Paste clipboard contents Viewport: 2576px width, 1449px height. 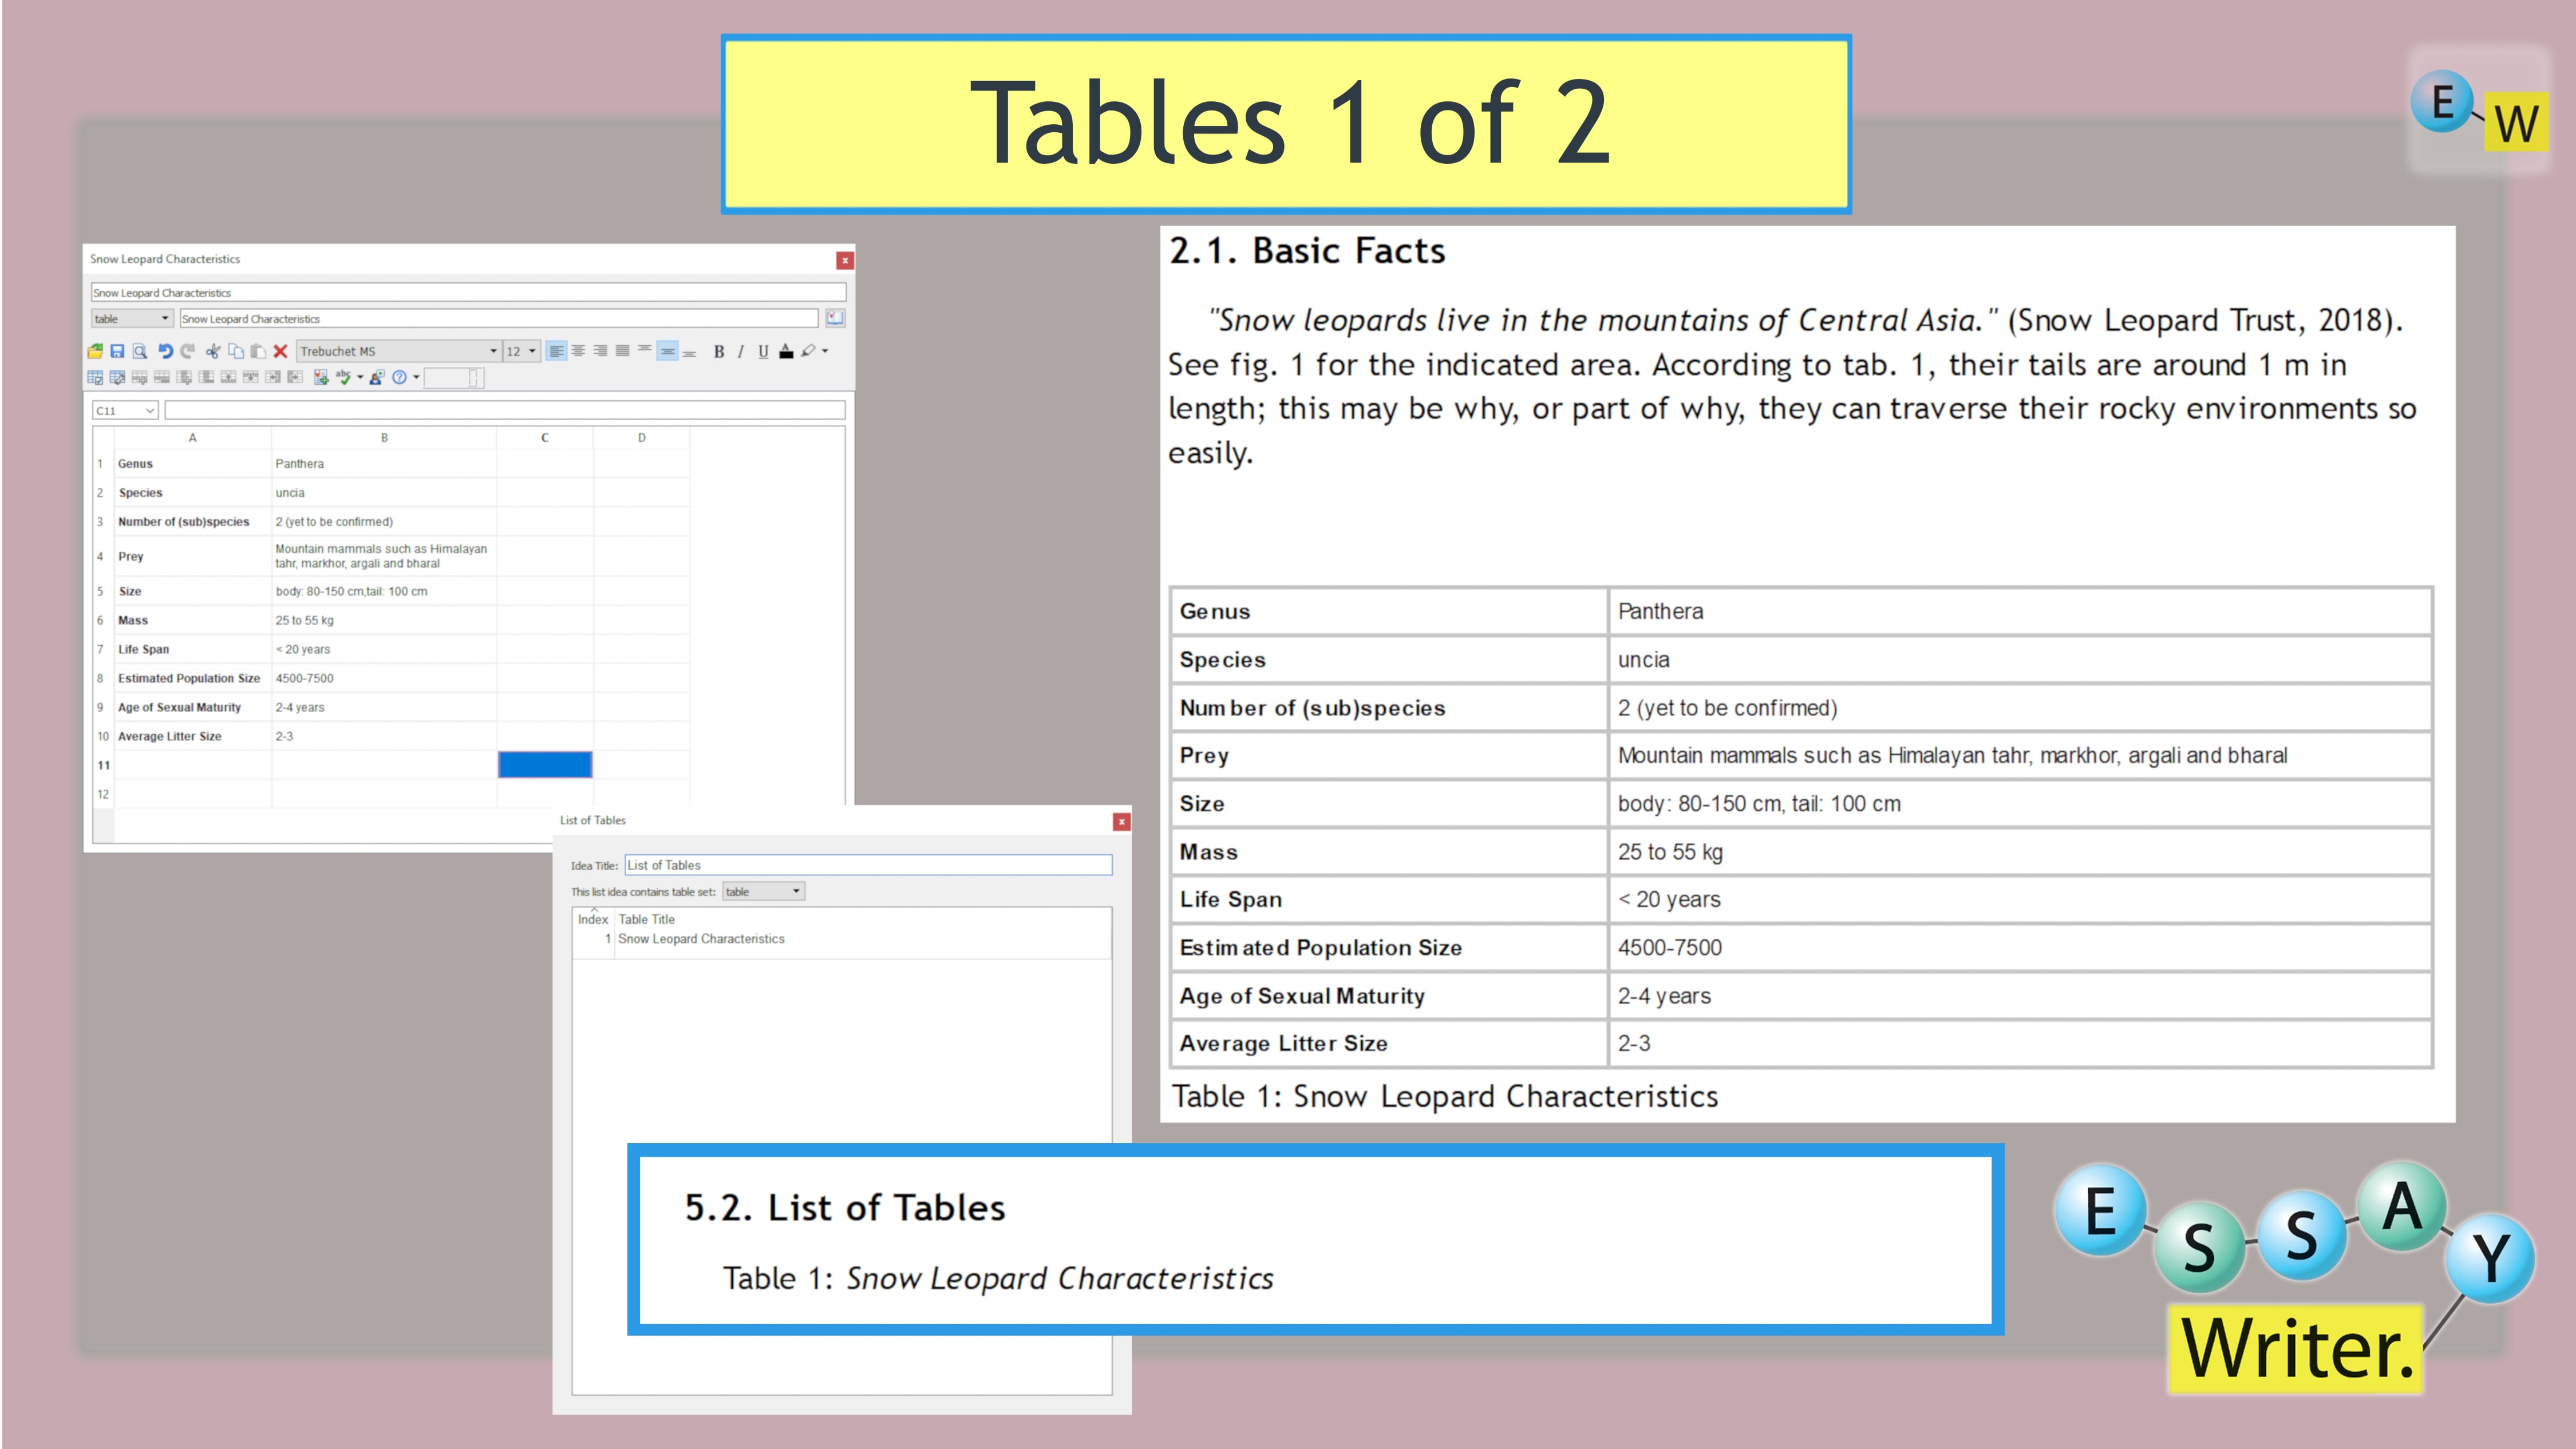click(x=259, y=351)
